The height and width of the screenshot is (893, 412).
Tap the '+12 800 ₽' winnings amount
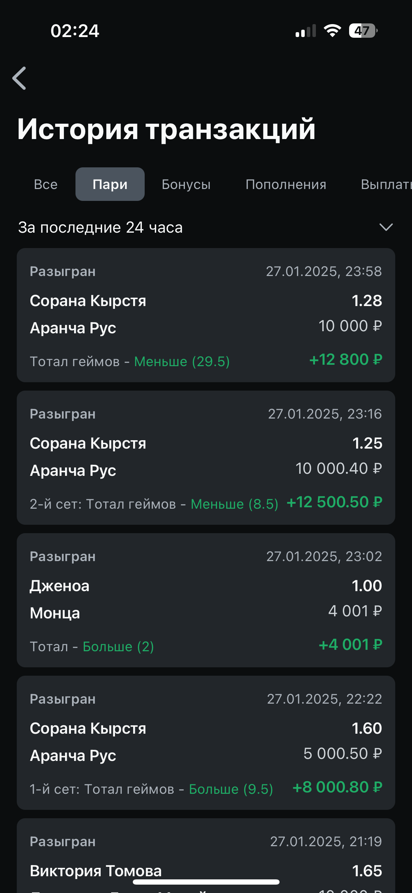coord(346,360)
